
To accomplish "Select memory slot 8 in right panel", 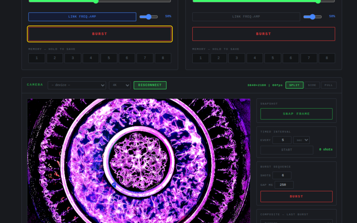I will pyautogui.click(x=327, y=58).
